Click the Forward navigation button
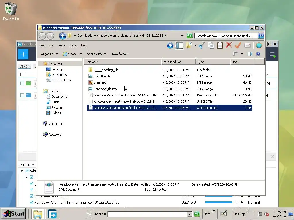 pyautogui.click(x=51, y=36)
